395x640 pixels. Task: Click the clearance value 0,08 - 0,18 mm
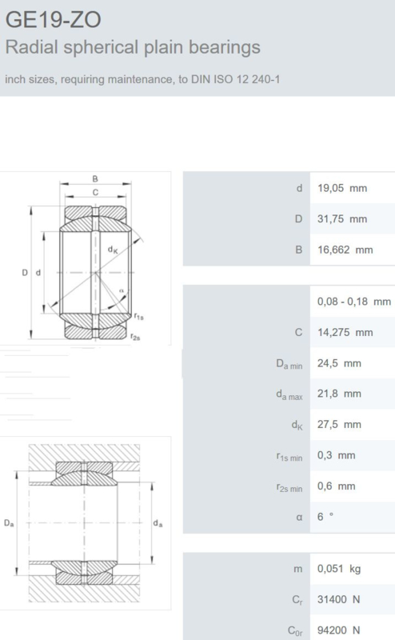pyautogui.click(x=354, y=302)
